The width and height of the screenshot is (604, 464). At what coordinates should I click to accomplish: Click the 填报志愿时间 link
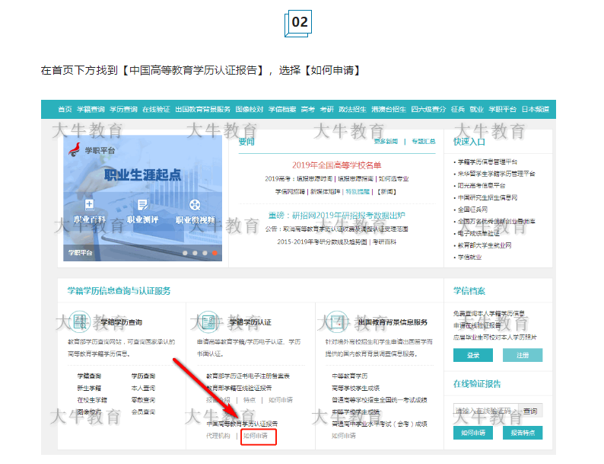(314, 178)
